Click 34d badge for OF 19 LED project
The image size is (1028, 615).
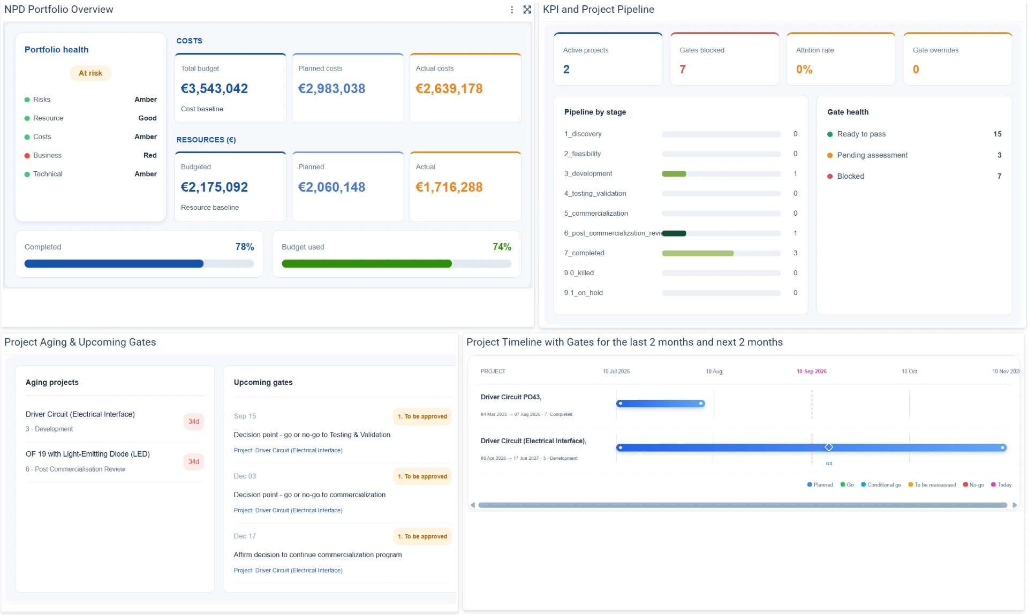(194, 462)
